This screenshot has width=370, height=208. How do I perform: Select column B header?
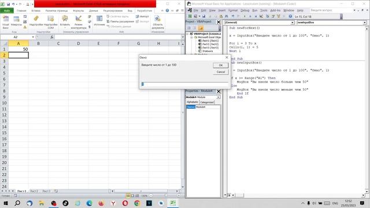[x=39, y=43]
